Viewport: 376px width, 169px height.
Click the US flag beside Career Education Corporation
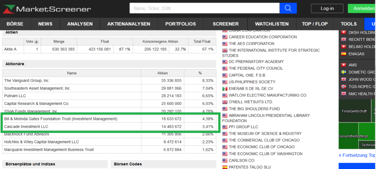(225, 37)
